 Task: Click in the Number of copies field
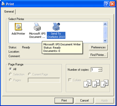[94, 70]
